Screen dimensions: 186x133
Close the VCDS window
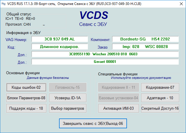click(x=181, y=4)
